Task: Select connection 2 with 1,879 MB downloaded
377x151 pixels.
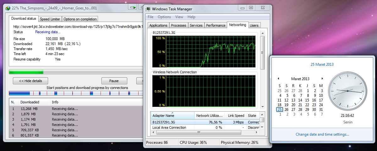Action: tap(75, 114)
